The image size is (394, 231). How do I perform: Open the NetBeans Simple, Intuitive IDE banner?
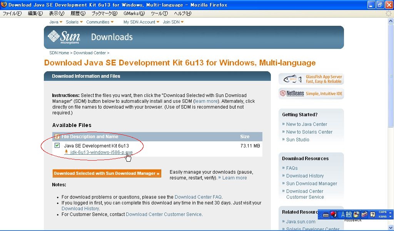tap(311, 94)
